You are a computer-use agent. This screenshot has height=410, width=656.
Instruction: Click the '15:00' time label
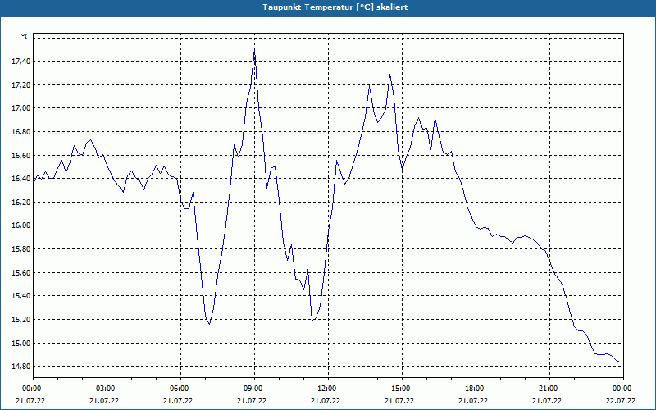pos(402,389)
